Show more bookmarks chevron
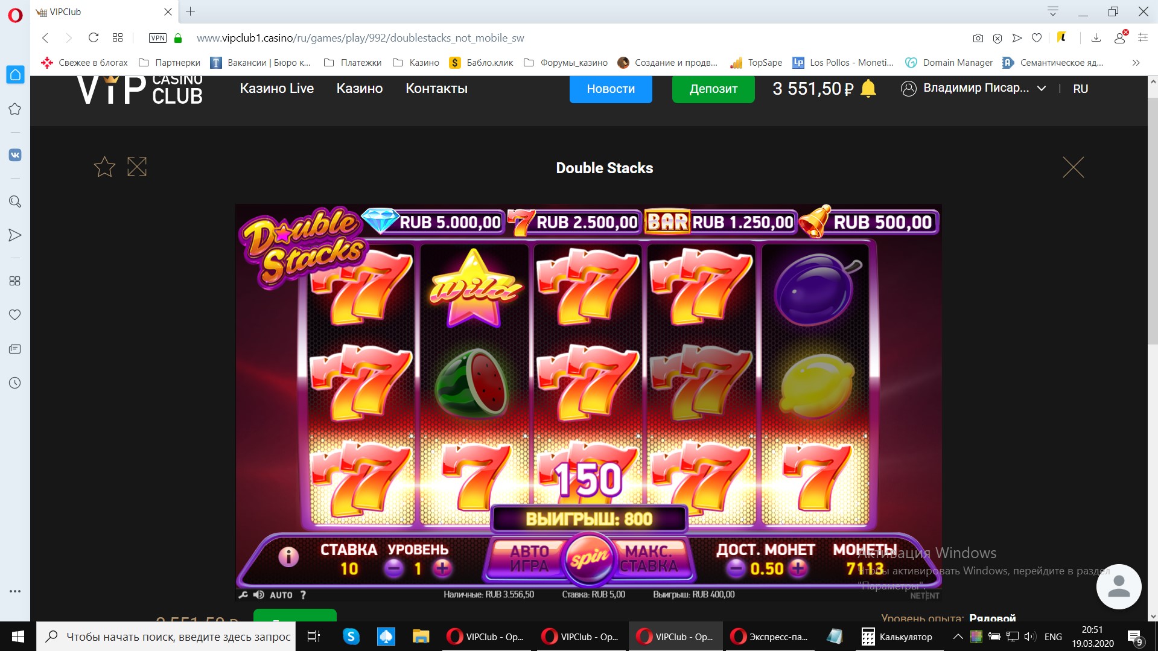Screen dimensions: 1158x651 coord(1136,63)
